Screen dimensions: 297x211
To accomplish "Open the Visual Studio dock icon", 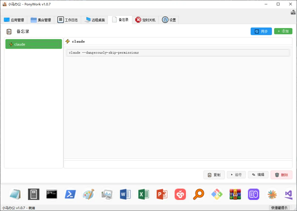I will tap(288, 194).
